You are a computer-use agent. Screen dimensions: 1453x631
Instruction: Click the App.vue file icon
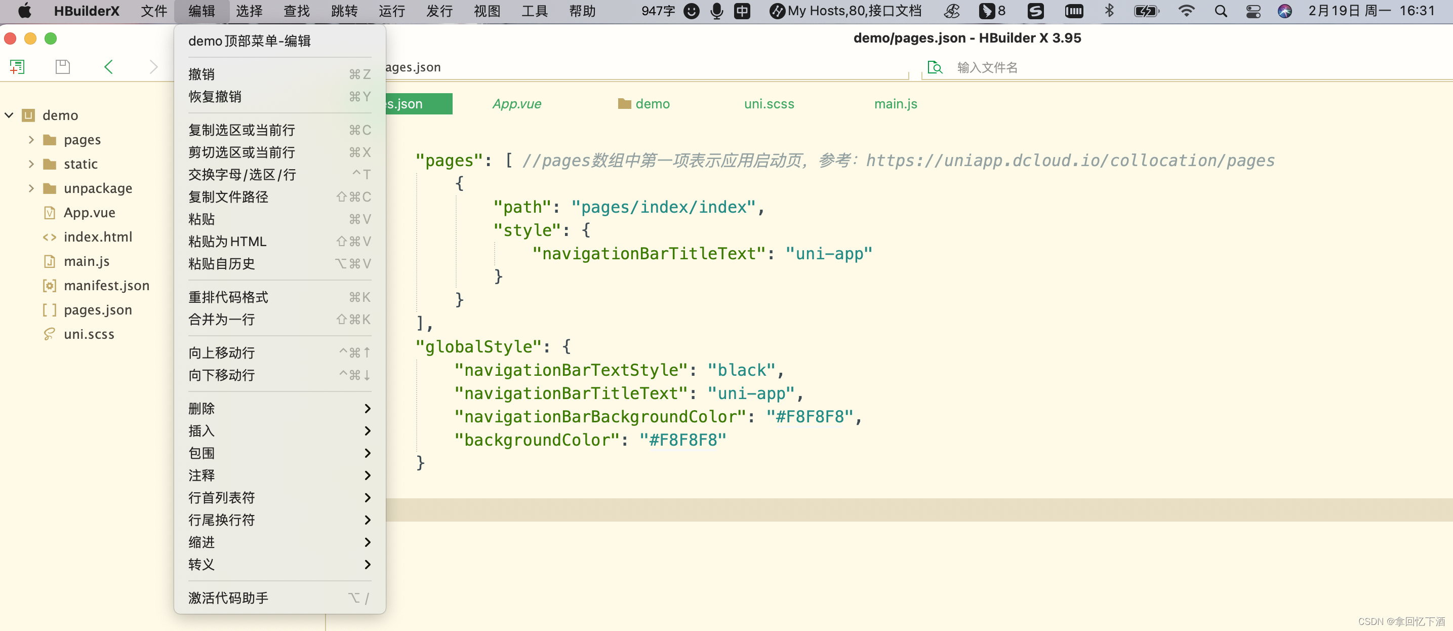click(x=50, y=213)
